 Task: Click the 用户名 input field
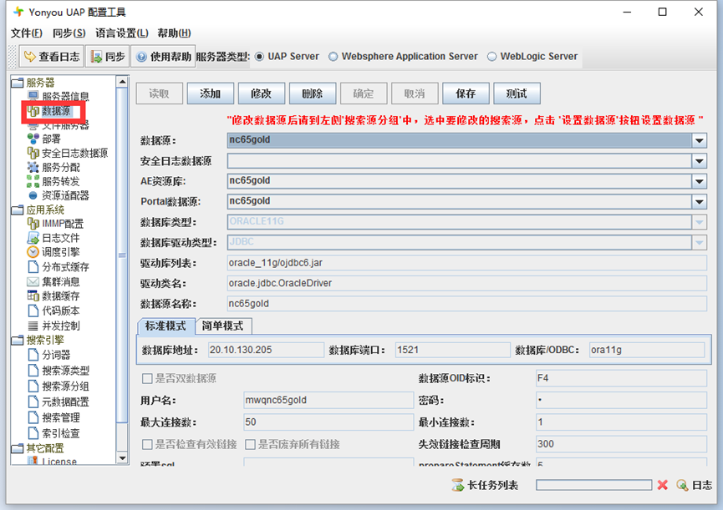pyautogui.click(x=328, y=400)
